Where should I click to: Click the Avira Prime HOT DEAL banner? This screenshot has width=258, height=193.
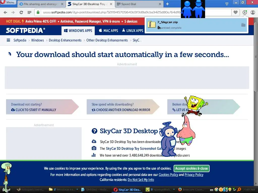[72, 21]
